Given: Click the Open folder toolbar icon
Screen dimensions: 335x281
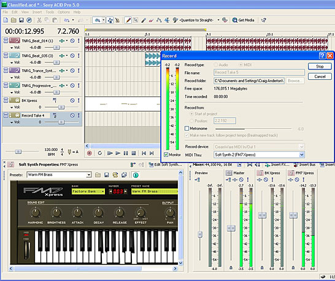Looking at the screenshot, I should tap(13, 20).
